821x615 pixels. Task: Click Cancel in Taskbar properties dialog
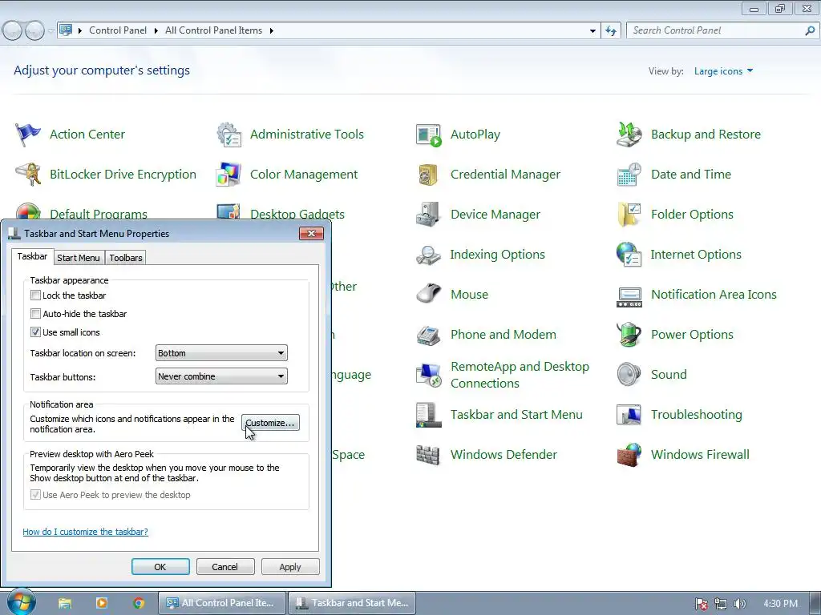[225, 567]
